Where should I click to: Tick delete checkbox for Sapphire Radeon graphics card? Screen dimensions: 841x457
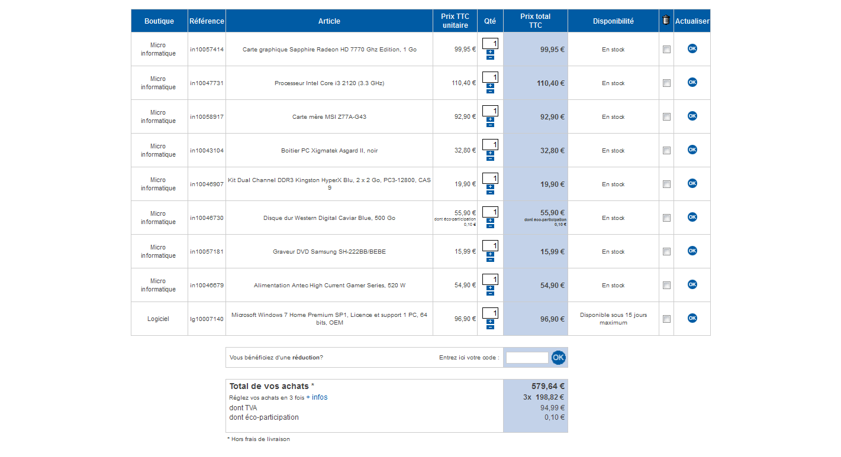(x=666, y=50)
